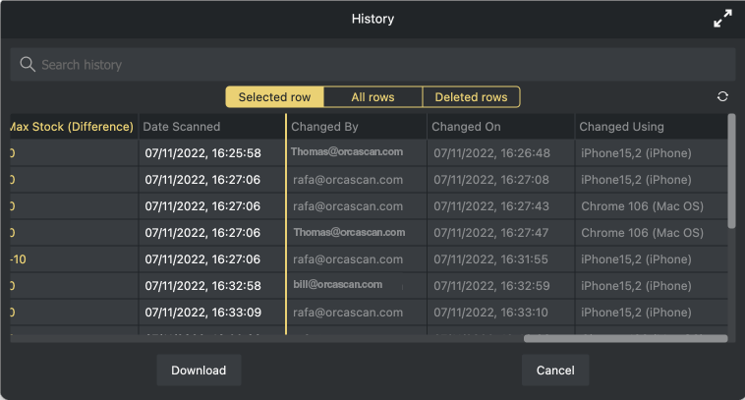Switch to 'All rows' filter
This screenshot has width=745, height=400.
click(372, 97)
